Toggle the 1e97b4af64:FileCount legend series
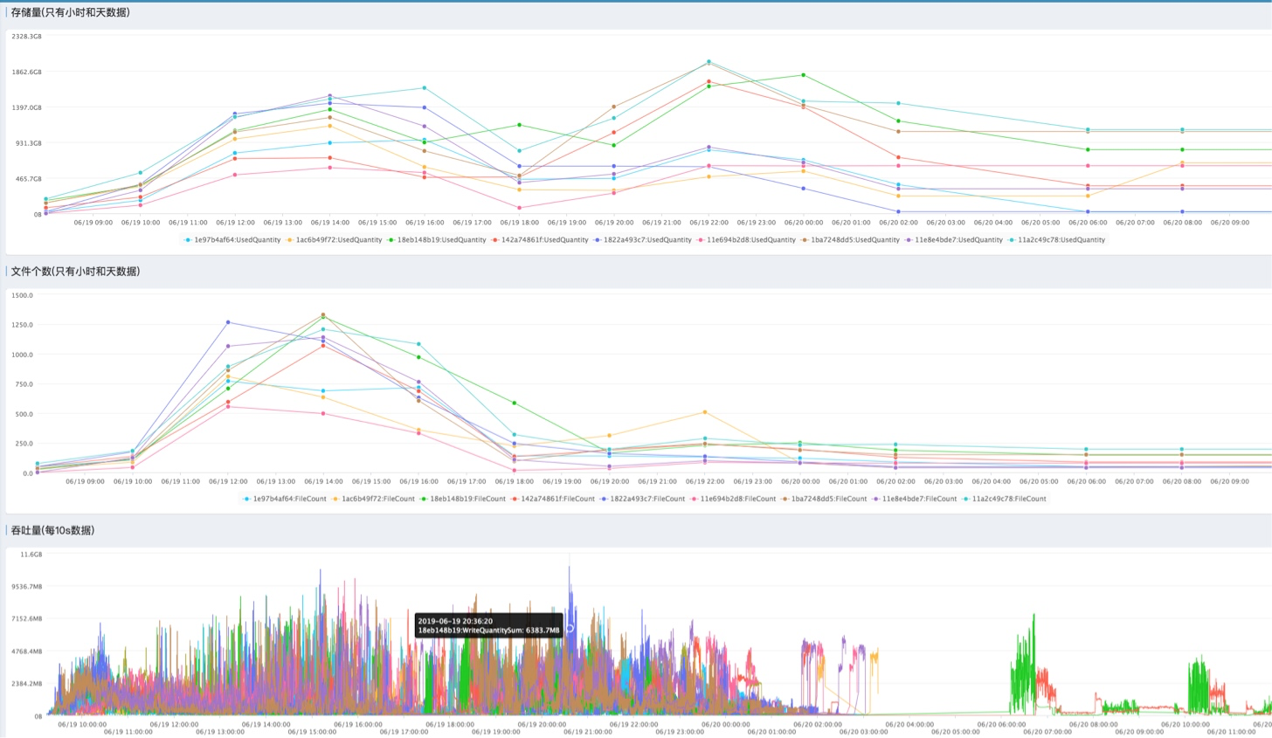Image resolution: width=1272 pixels, height=738 pixels. (285, 499)
